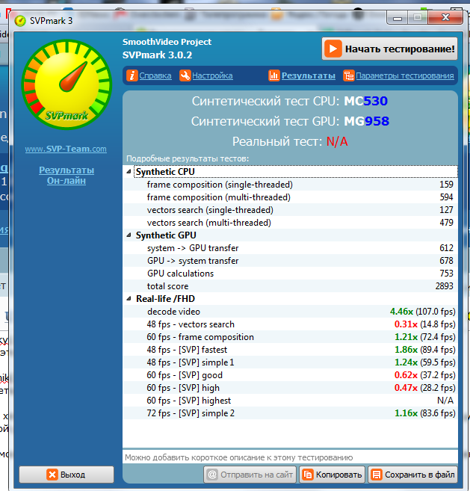Open the www.SVP-Team.com link
470x491 pixels.
click(x=66, y=149)
